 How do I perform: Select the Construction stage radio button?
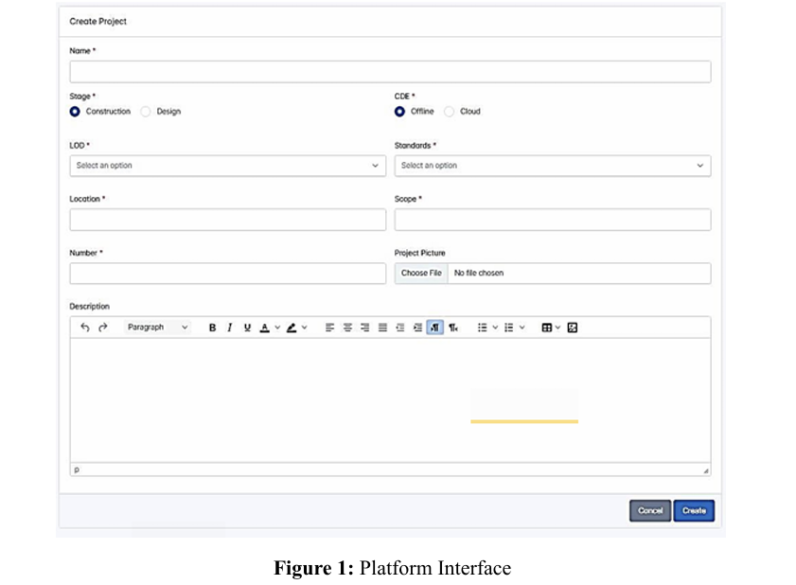point(76,112)
